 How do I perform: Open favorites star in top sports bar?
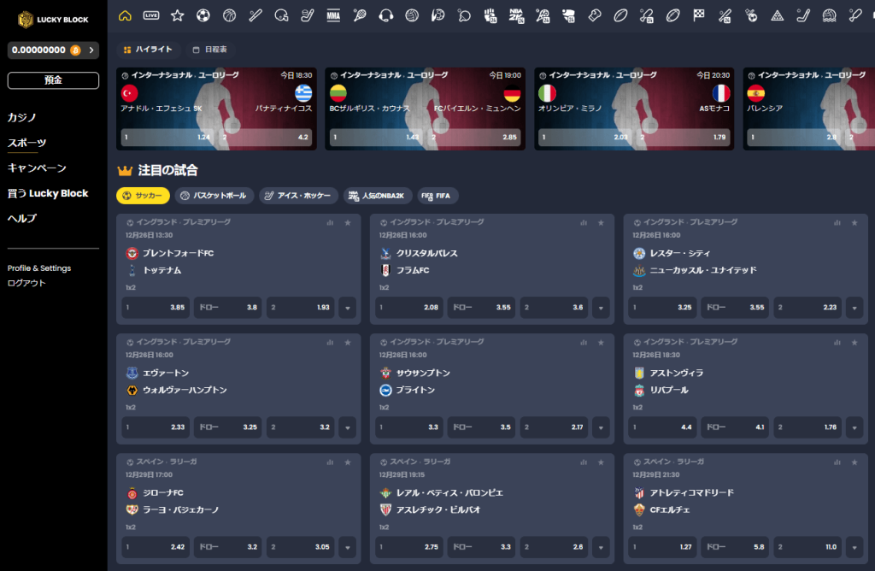[x=178, y=15]
